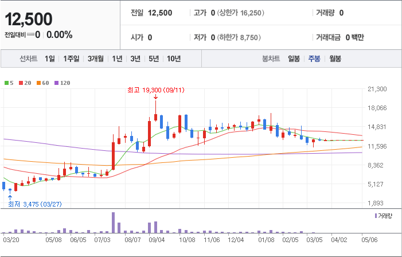Click the 거래대금 0 백만 value
The height and width of the screenshot is (257, 402).
pyautogui.click(x=340, y=37)
